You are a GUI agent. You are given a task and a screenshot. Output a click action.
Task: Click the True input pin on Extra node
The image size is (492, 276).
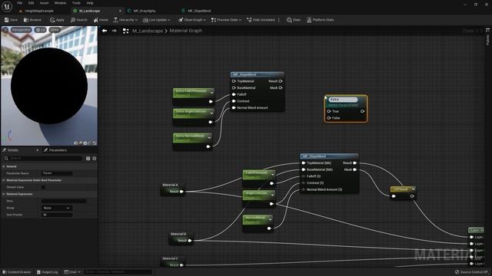pyautogui.click(x=329, y=111)
